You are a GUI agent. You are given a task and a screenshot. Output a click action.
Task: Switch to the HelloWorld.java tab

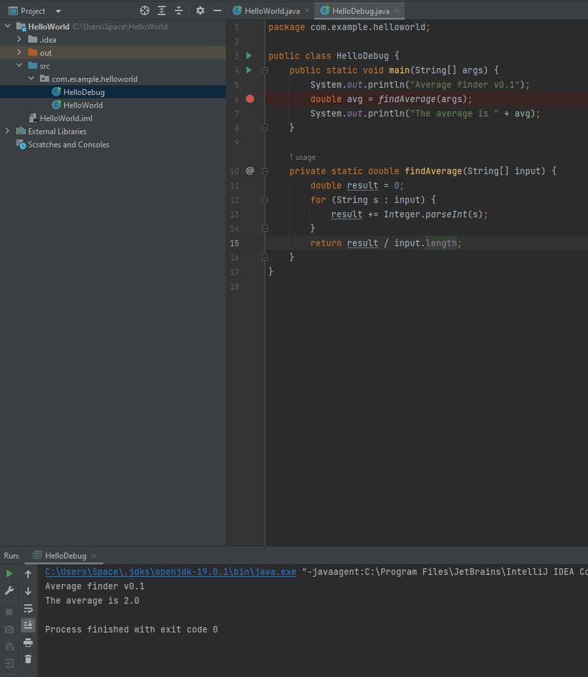[x=268, y=10]
